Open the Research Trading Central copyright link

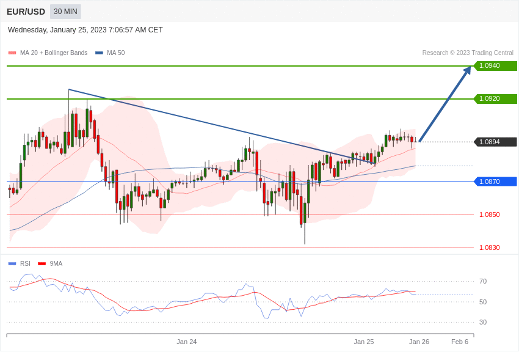pyautogui.click(x=468, y=53)
